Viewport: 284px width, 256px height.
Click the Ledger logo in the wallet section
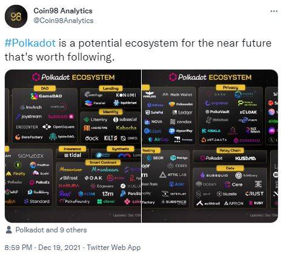click(182, 113)
